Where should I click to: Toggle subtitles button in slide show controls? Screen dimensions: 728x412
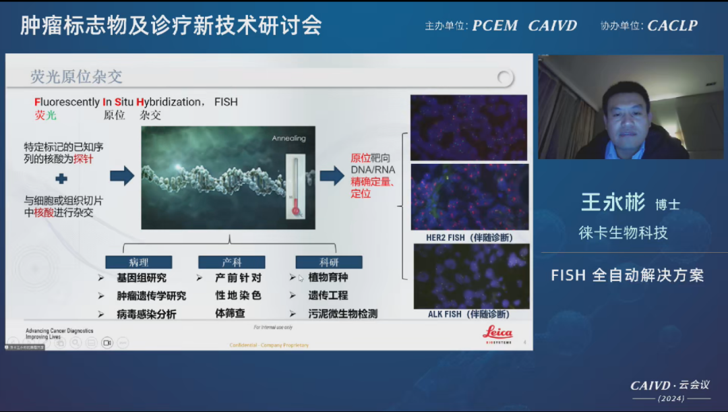(x=92, y=343)
